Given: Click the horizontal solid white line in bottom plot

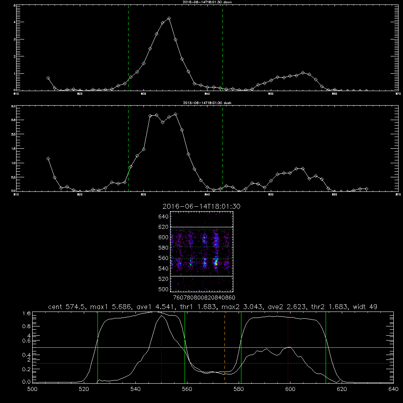Looking at the screenshot, I should [x=213, y=347].
